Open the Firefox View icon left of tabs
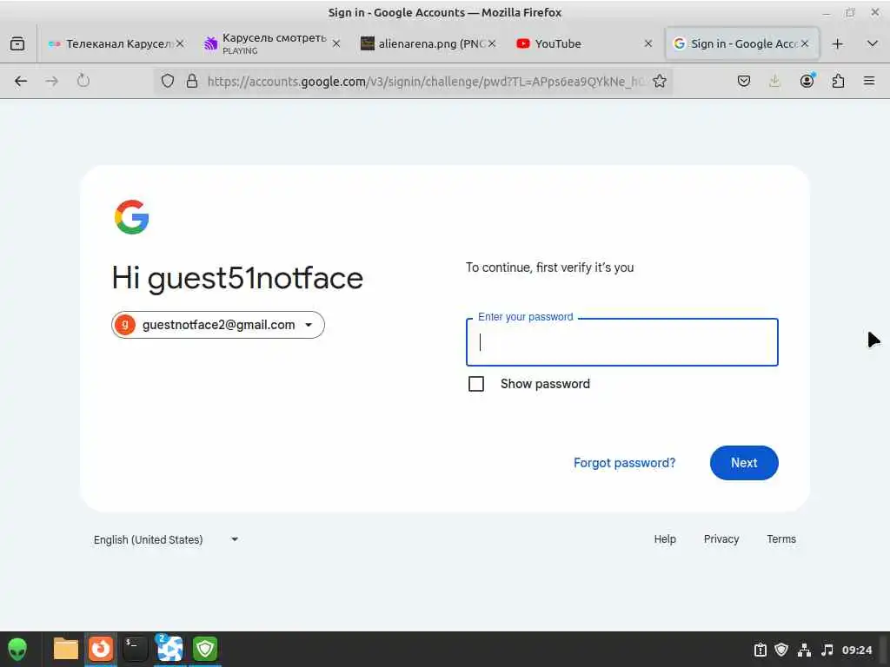 [17, 43]
